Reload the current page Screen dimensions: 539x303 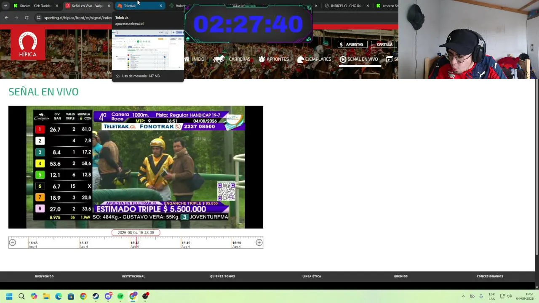pyautogui.click(x=27, y=18)
